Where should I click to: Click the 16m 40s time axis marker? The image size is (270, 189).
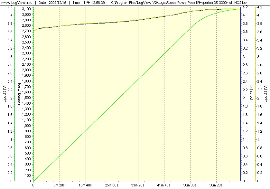click(x=86, y=185)
